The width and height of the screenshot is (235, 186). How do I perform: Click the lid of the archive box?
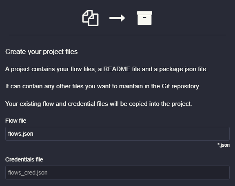pyautogui.click(x=144, y=13)
